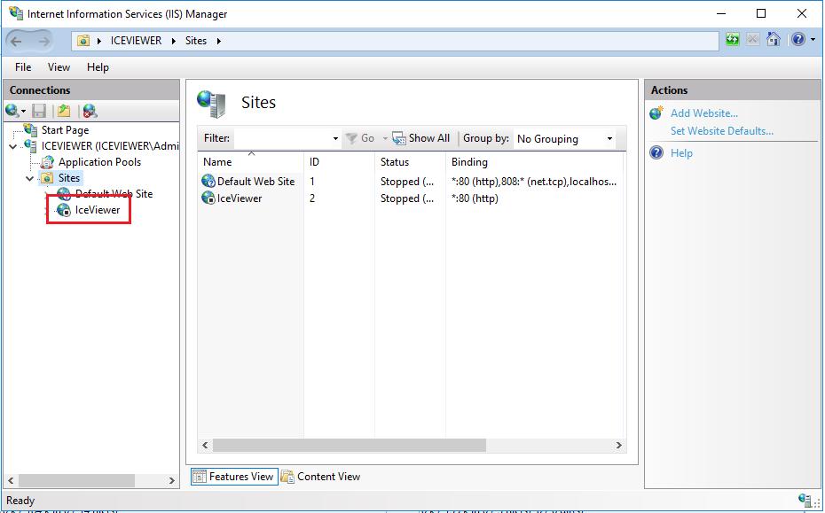825x513 pixels.
Task: Click the breadcrumb root folder icon
Action: 83,41
